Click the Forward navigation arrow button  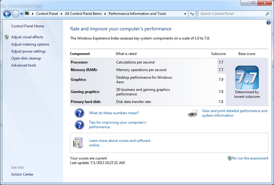coord(15,14)
